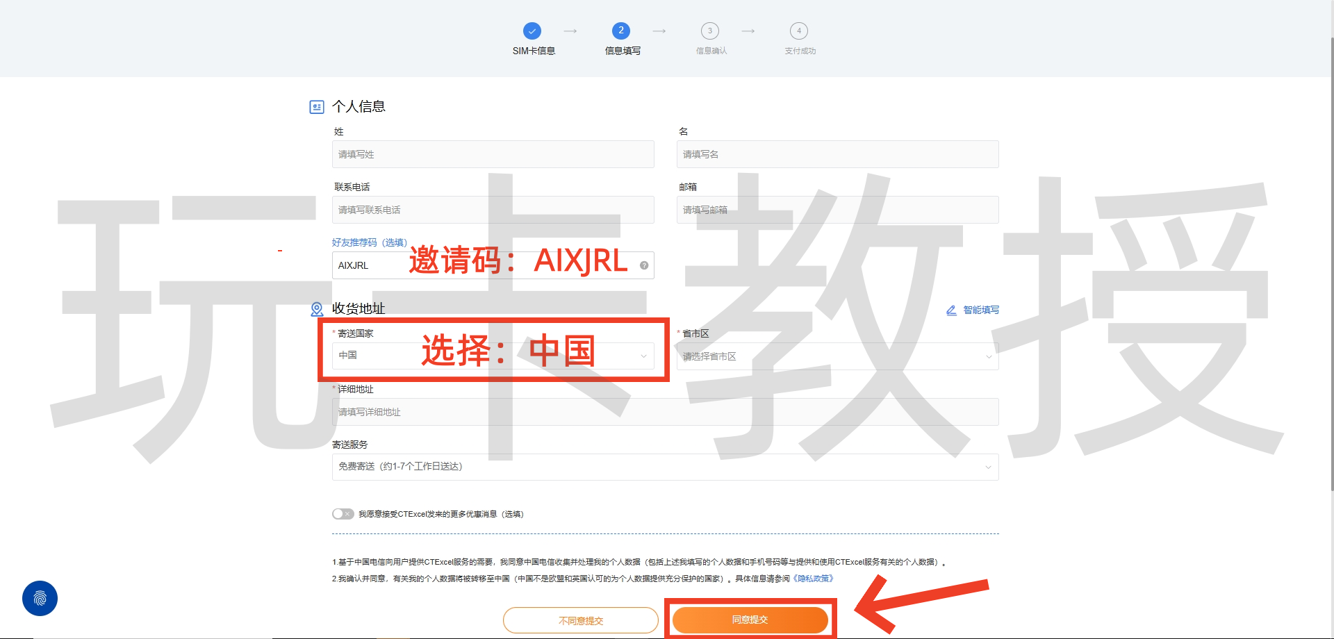1334x639 pixels.
Task: Click the help icon beside the referral code
Action: tap(643, 265)
